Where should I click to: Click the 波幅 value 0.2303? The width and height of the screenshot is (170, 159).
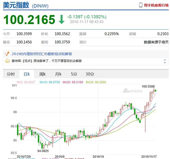[163, 34]
